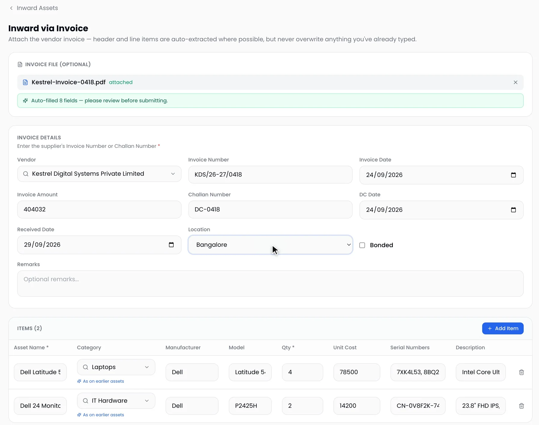This screenshot has width=539, height=425.
Task: Edit serial numbers field starting CN-0V8F2K
Action: coord(418,406)
